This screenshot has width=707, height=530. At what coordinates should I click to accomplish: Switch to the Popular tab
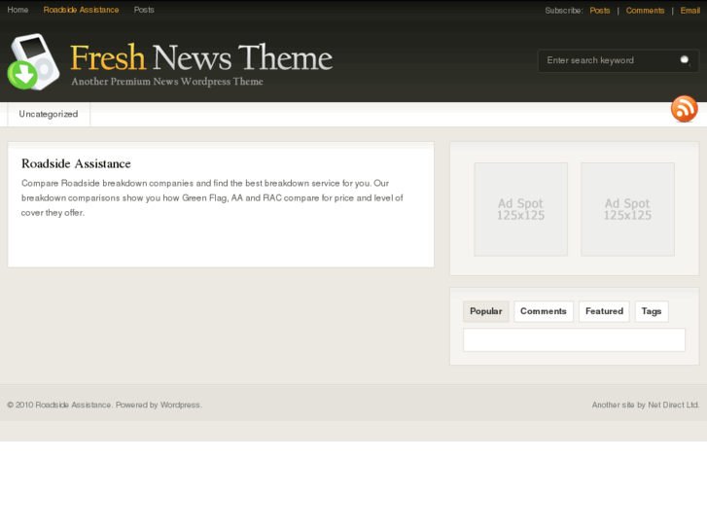pyautogui.click(x=486, y=311)
